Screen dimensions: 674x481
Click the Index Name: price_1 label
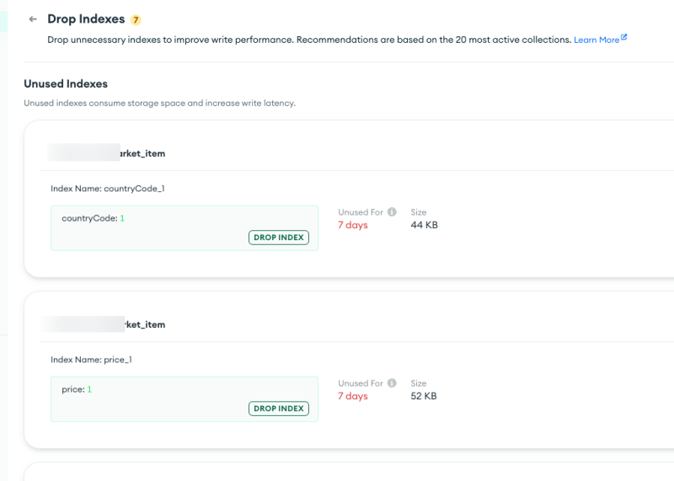click(x=91, y=360)
